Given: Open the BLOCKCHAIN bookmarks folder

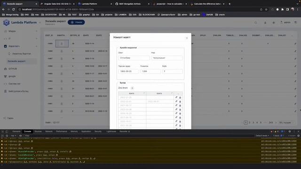Looking at the screenshot, I should (x=147, y=15).
